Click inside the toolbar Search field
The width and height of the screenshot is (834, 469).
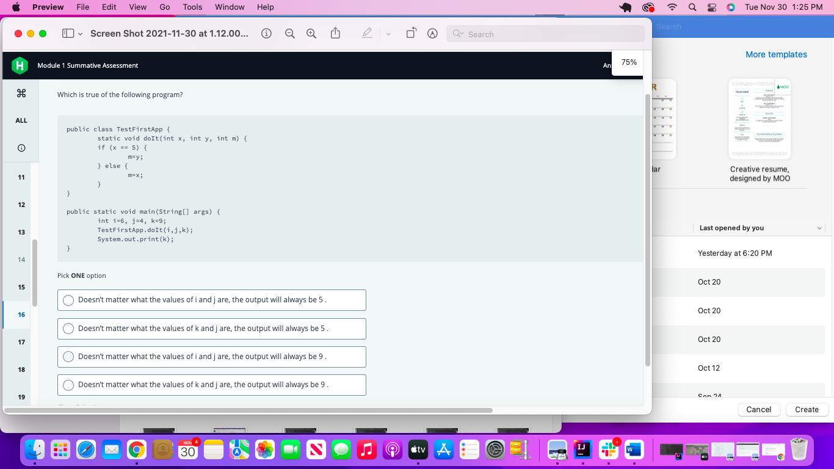pyautogui.click(x=545, y=34)
